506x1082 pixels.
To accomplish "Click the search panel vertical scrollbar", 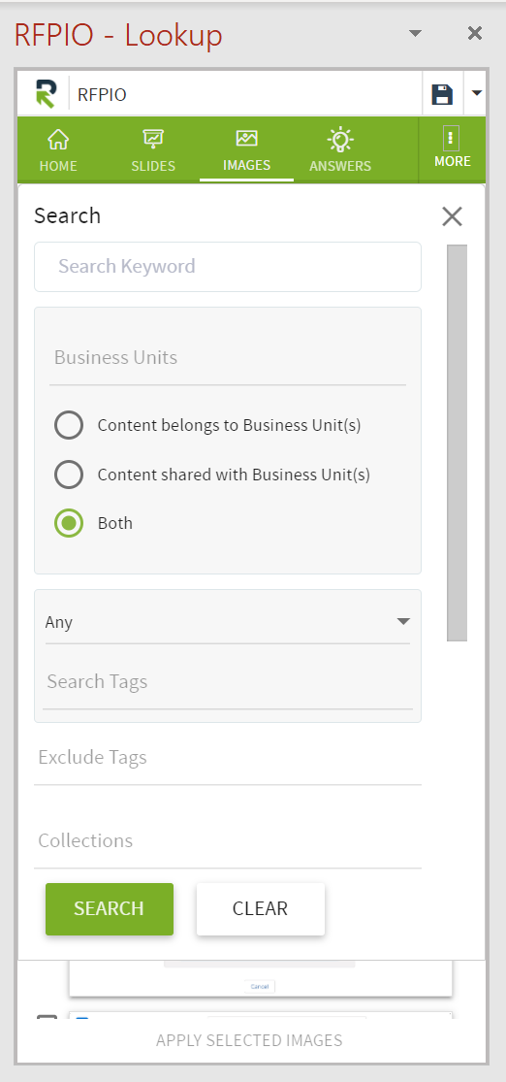I will [x=458, y=443].
